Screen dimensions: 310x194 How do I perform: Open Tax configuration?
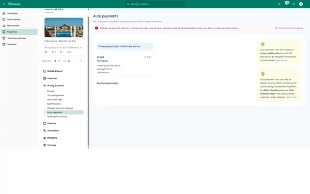(56, 96)
